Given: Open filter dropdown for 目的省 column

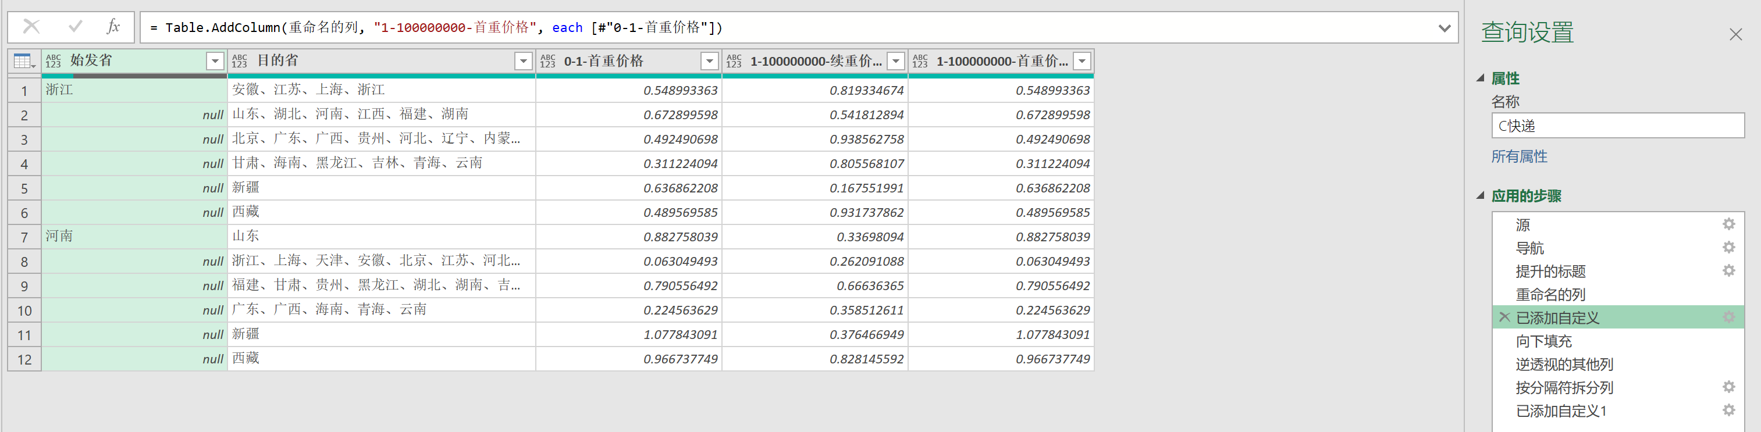Looking at the screenshot, I should click(x=524, y=61).
